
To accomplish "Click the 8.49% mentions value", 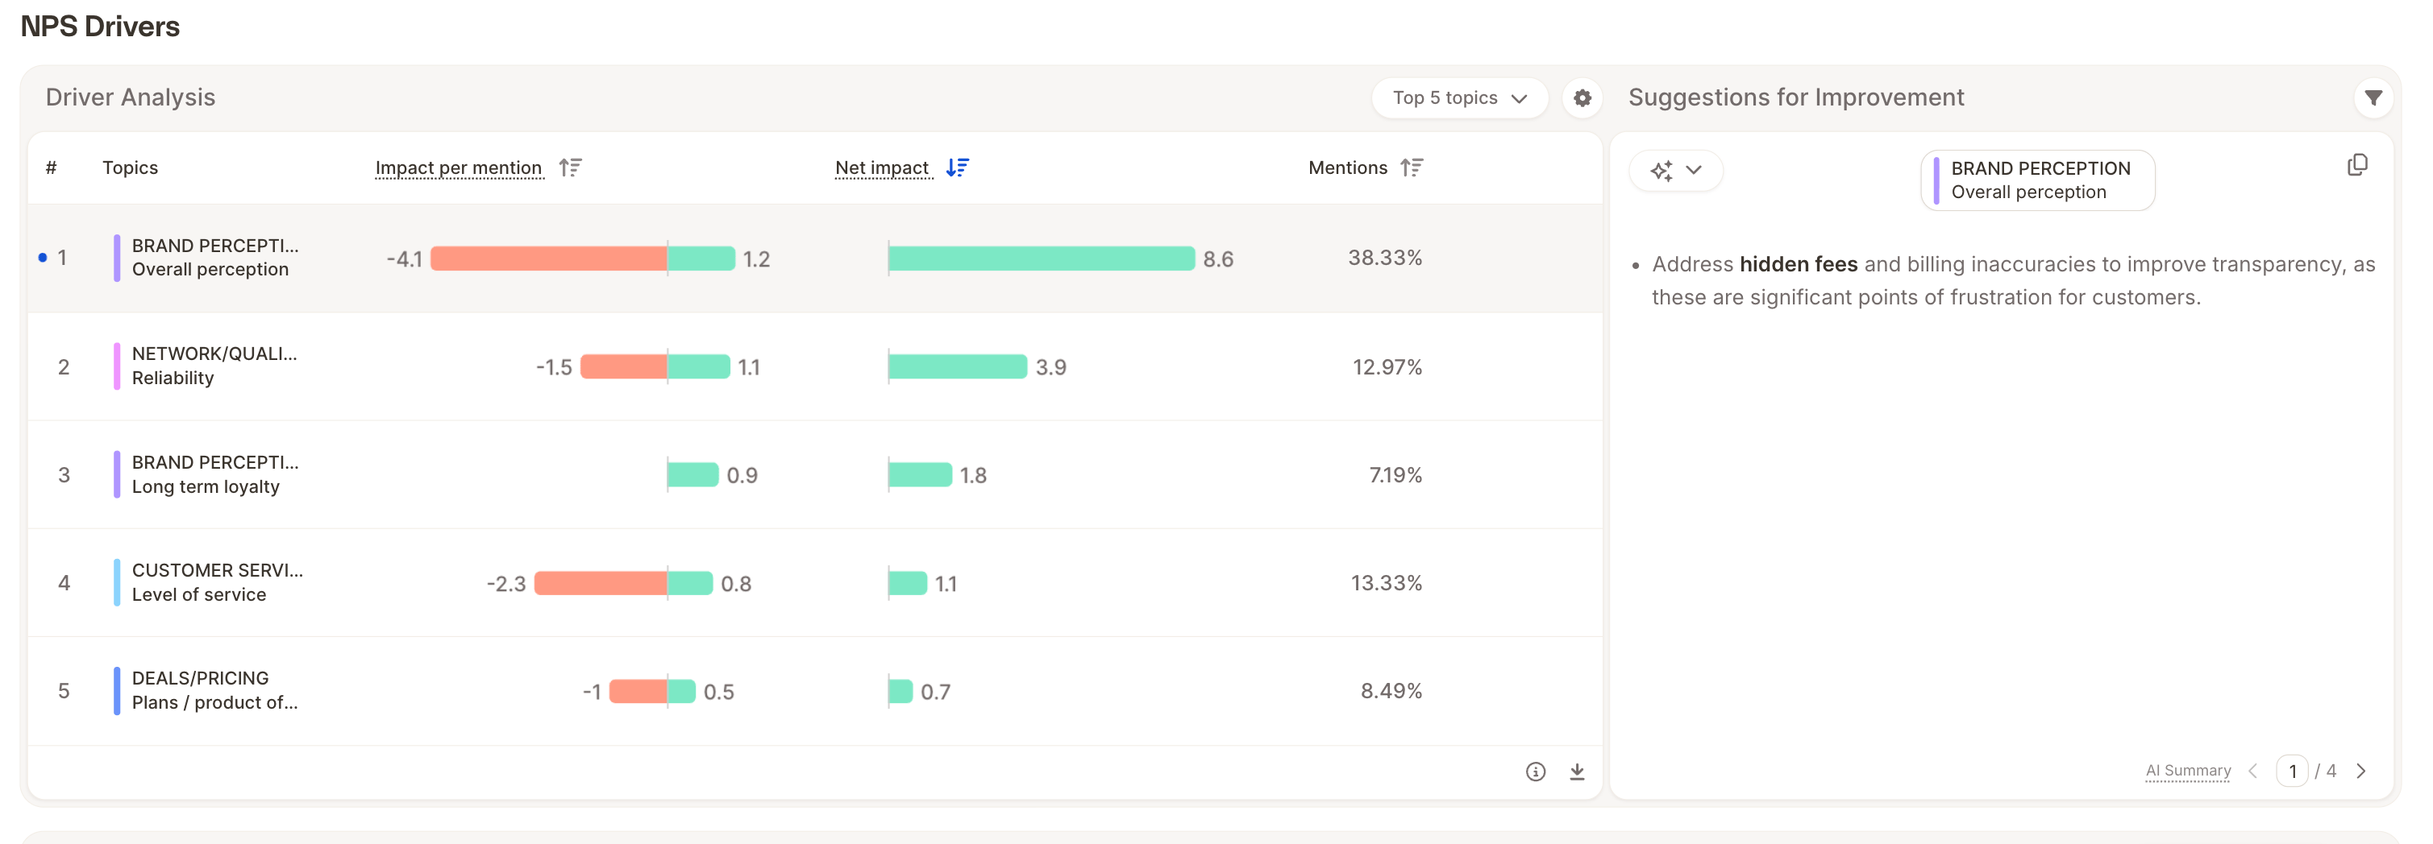I will 1391,691.
